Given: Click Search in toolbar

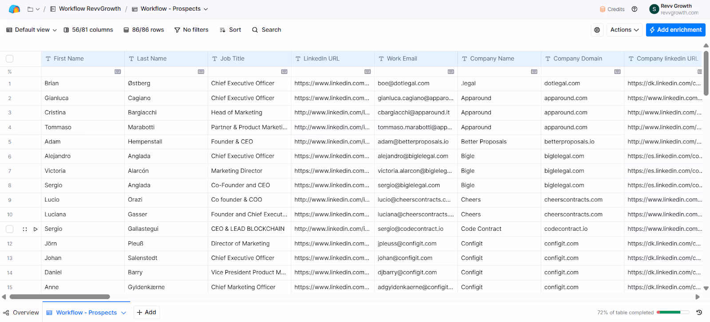Looking at the screenshot, I should [x=267, y=30].
